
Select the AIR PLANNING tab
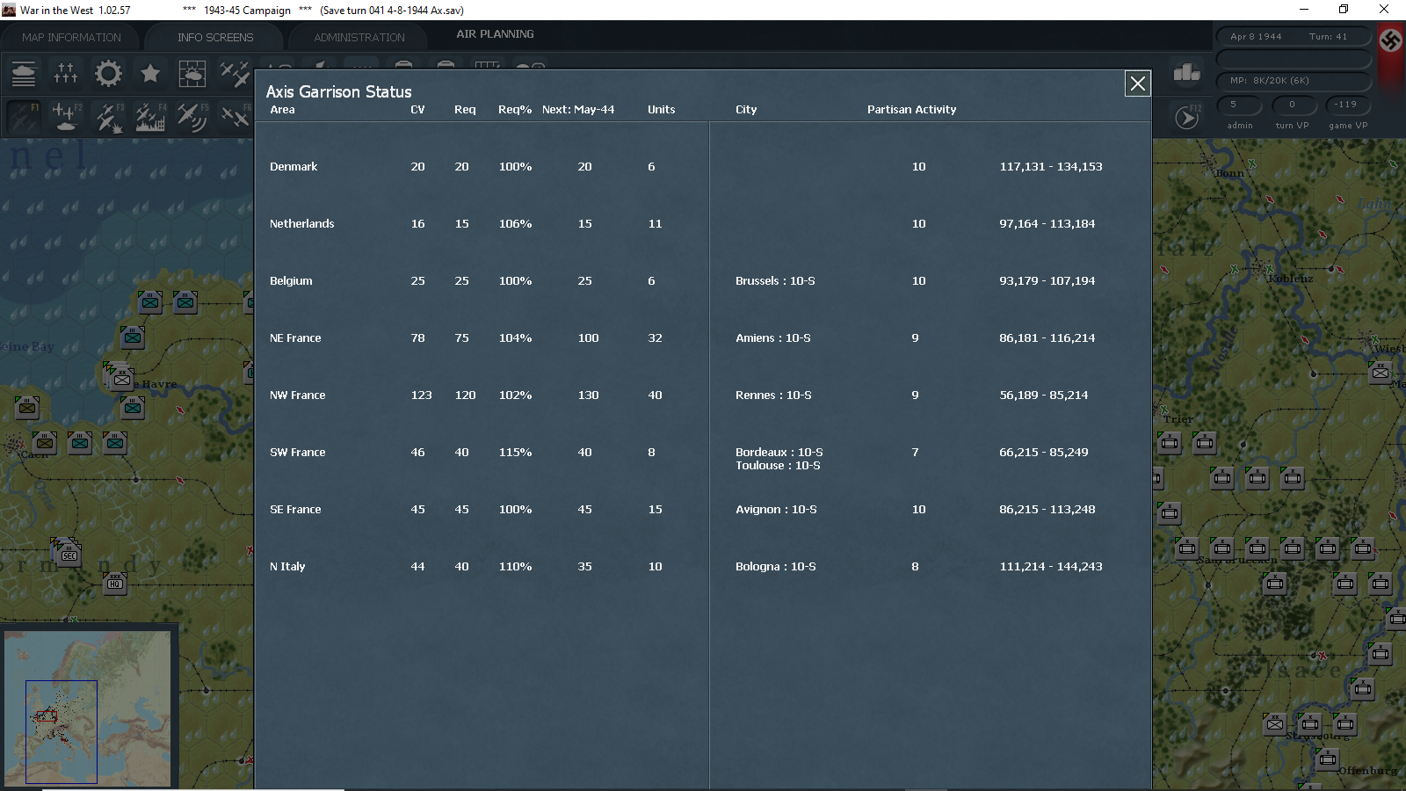(495, 34)
